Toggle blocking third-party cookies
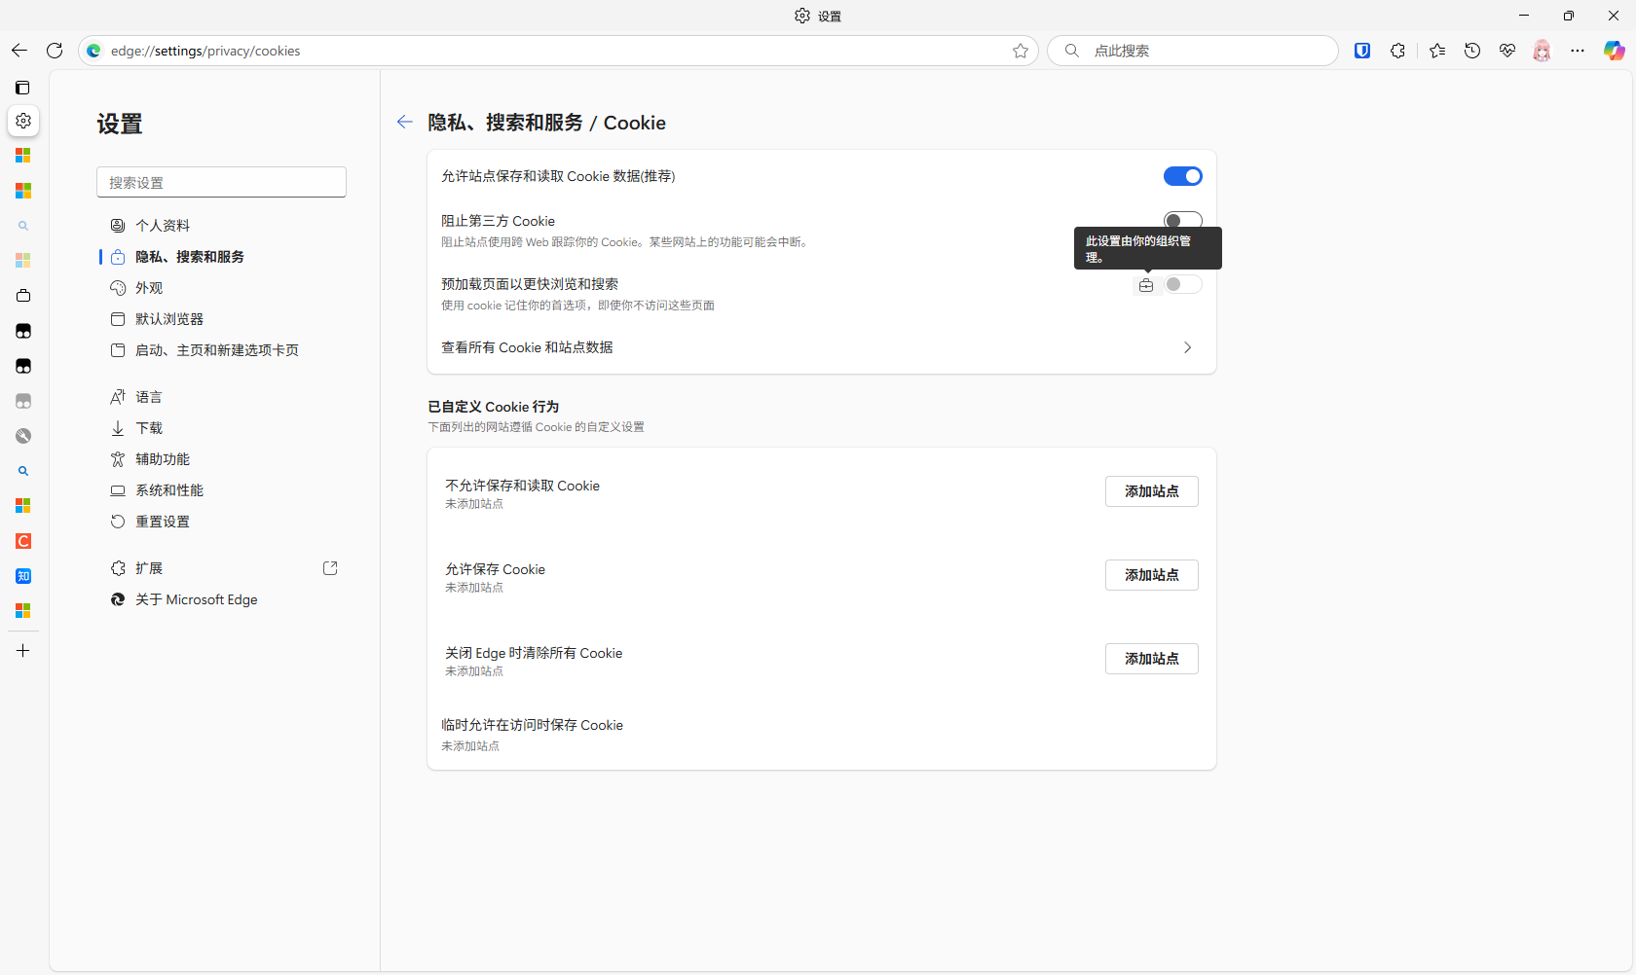This screenshot has height=975, width=1636. tap(1182, 220)
